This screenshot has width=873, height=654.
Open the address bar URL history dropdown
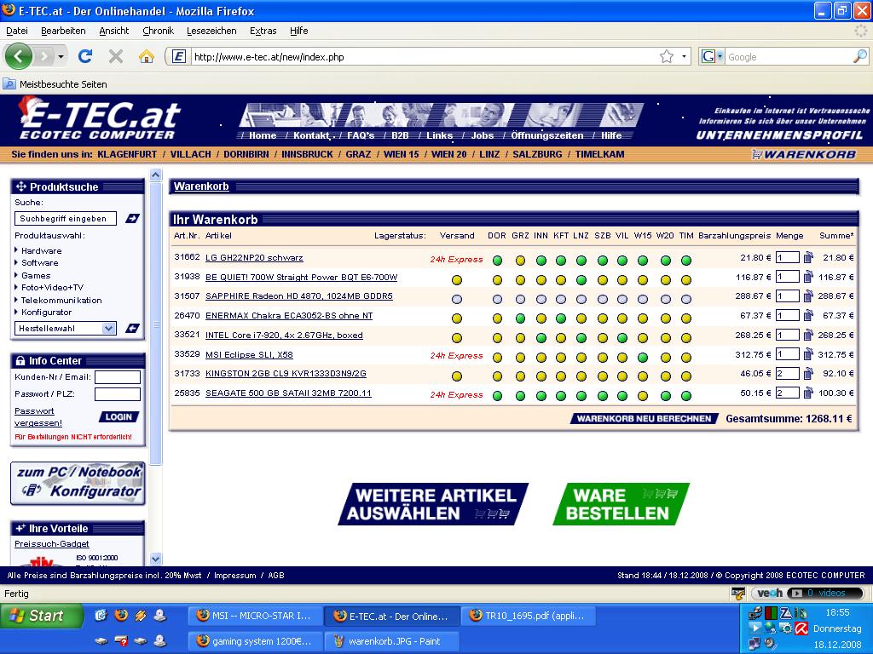click(685, 56)
